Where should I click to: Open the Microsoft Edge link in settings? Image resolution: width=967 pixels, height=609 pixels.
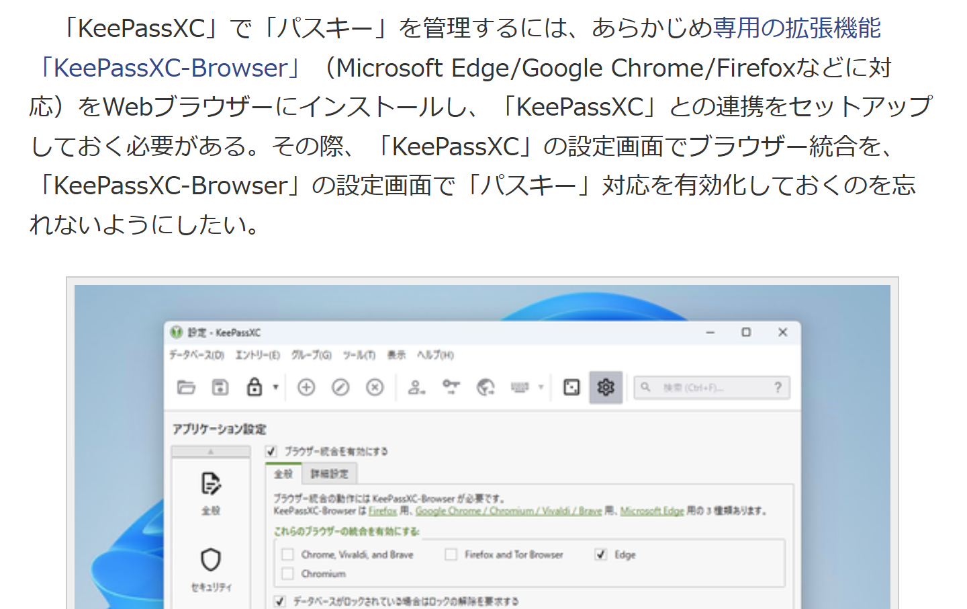652,511
